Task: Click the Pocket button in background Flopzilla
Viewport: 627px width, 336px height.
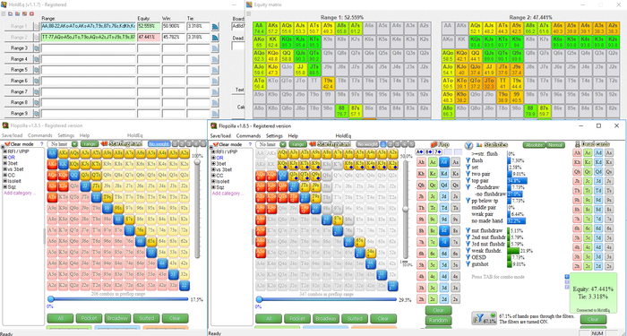Action: [89, 318]
